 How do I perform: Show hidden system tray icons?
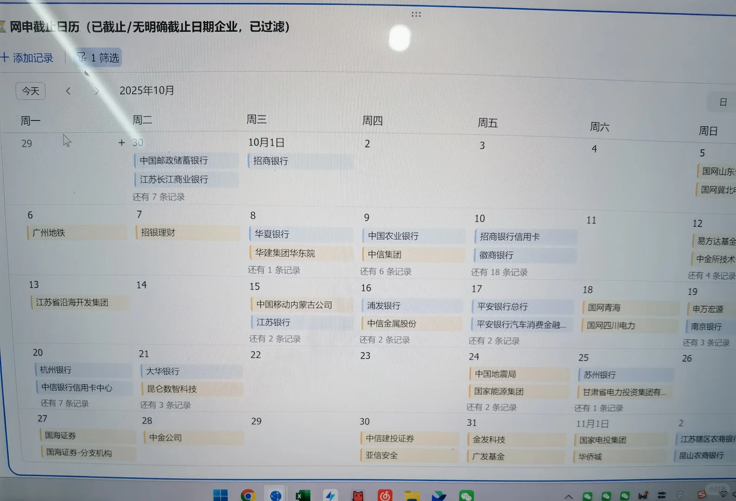tap(568, 497)
